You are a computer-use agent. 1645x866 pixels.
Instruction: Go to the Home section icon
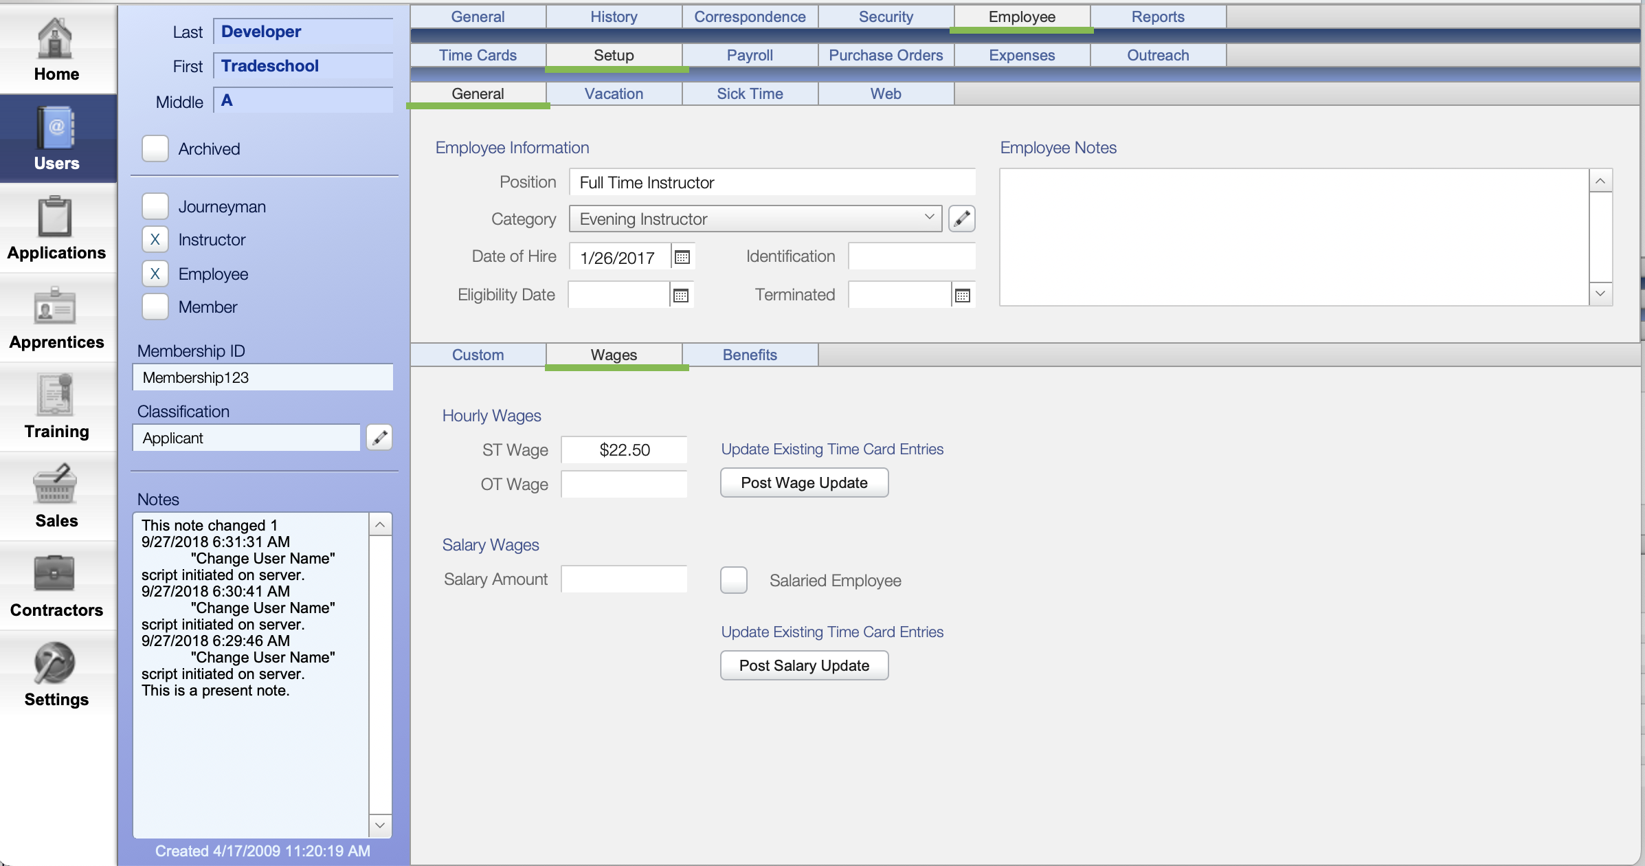click(56, 38)
